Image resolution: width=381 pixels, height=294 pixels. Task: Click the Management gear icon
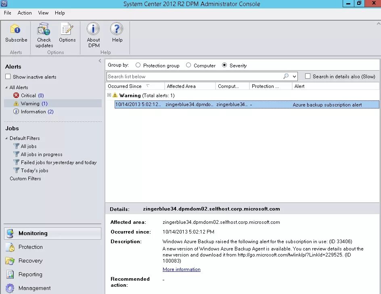click(x=10, y=288)
